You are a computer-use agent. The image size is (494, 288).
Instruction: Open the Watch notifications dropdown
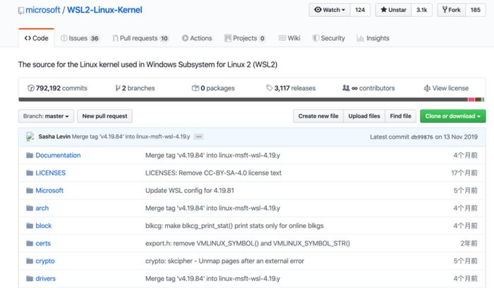pos(330,10)
